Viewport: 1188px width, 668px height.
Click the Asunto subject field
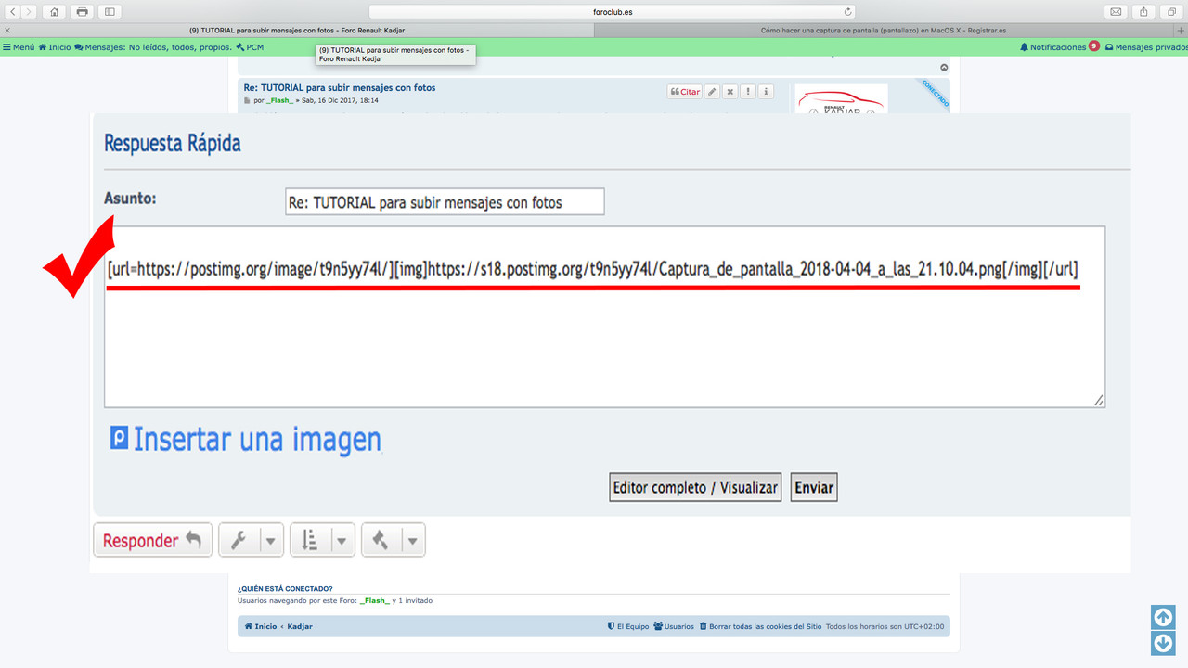coord(445,201)
